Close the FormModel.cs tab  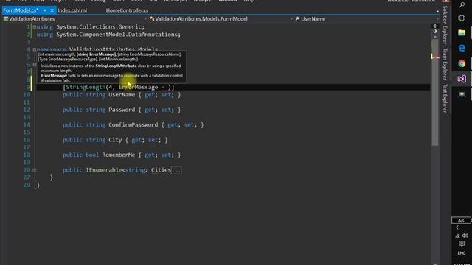click(x=52, y=10)
